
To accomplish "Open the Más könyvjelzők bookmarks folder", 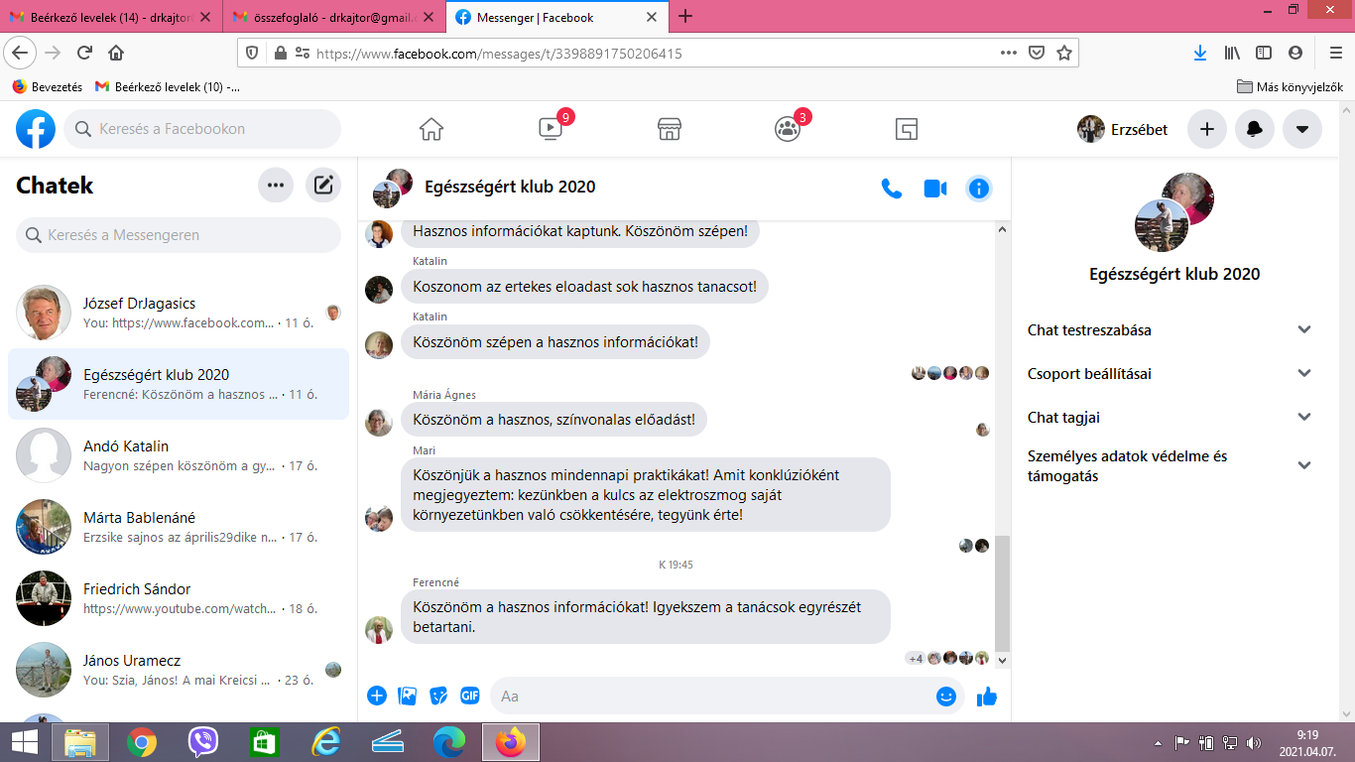I will (x=1291, y=87).
